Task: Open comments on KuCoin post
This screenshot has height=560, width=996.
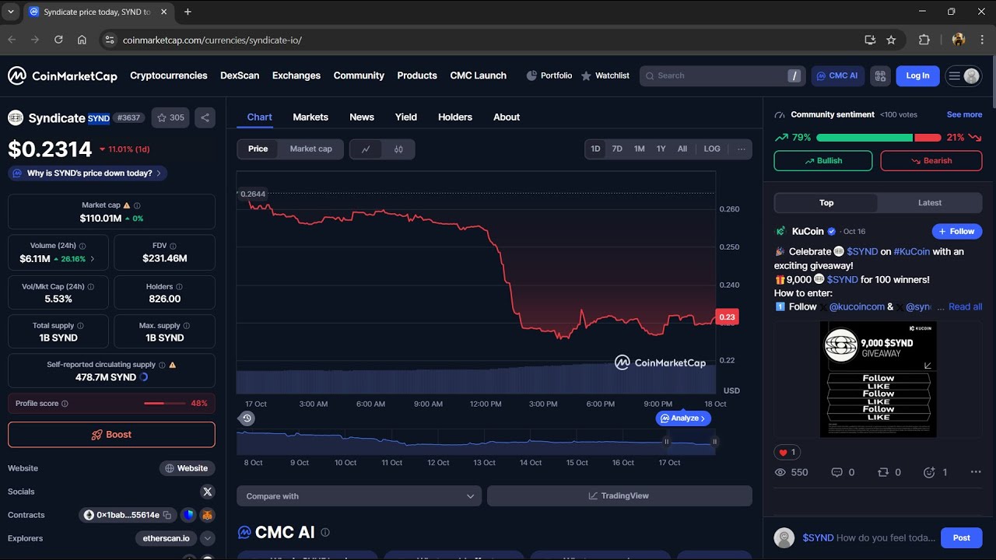Action: tap(843, 472)
